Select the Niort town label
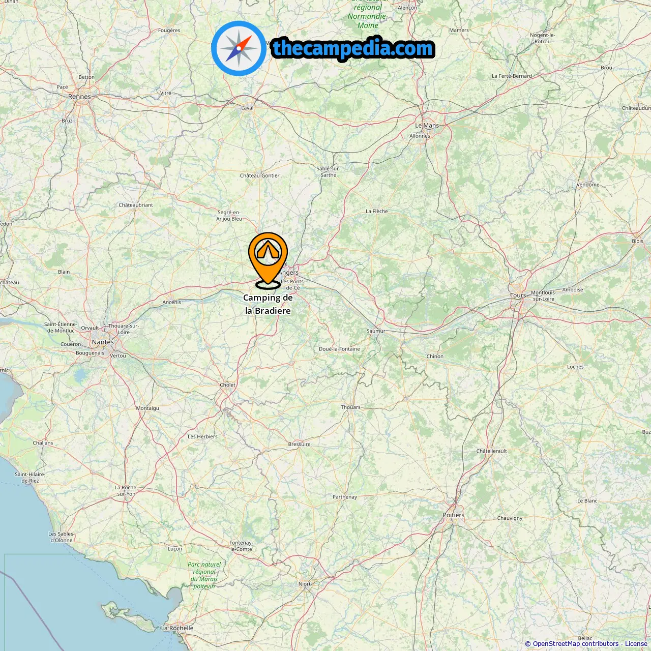The width and height of the screenshot is (651, 651). pos(305,584)
